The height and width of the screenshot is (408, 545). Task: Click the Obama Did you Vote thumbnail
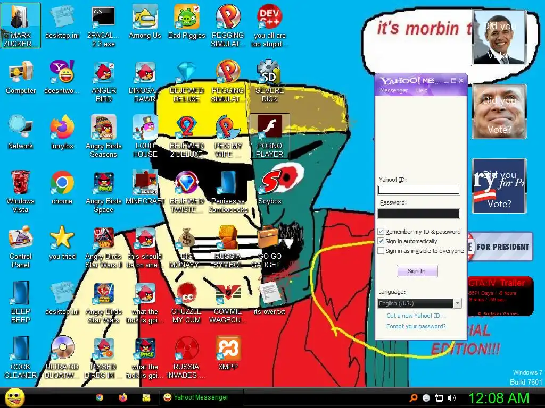pyautogui.click(x=499, y=37)
